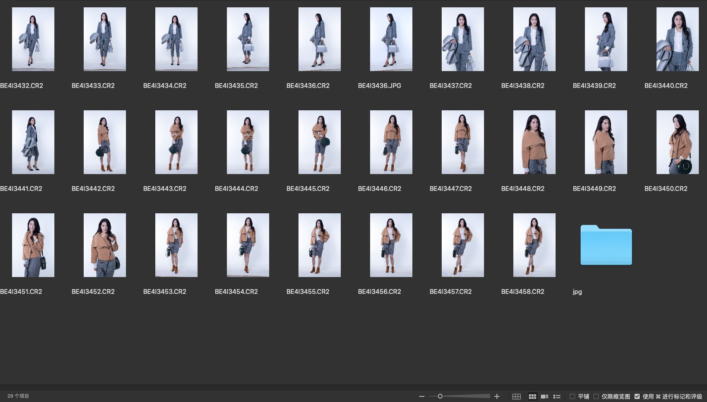Click the minus icon to shrink thumbnails
The image size is (707, 402).
pos(421,396)
